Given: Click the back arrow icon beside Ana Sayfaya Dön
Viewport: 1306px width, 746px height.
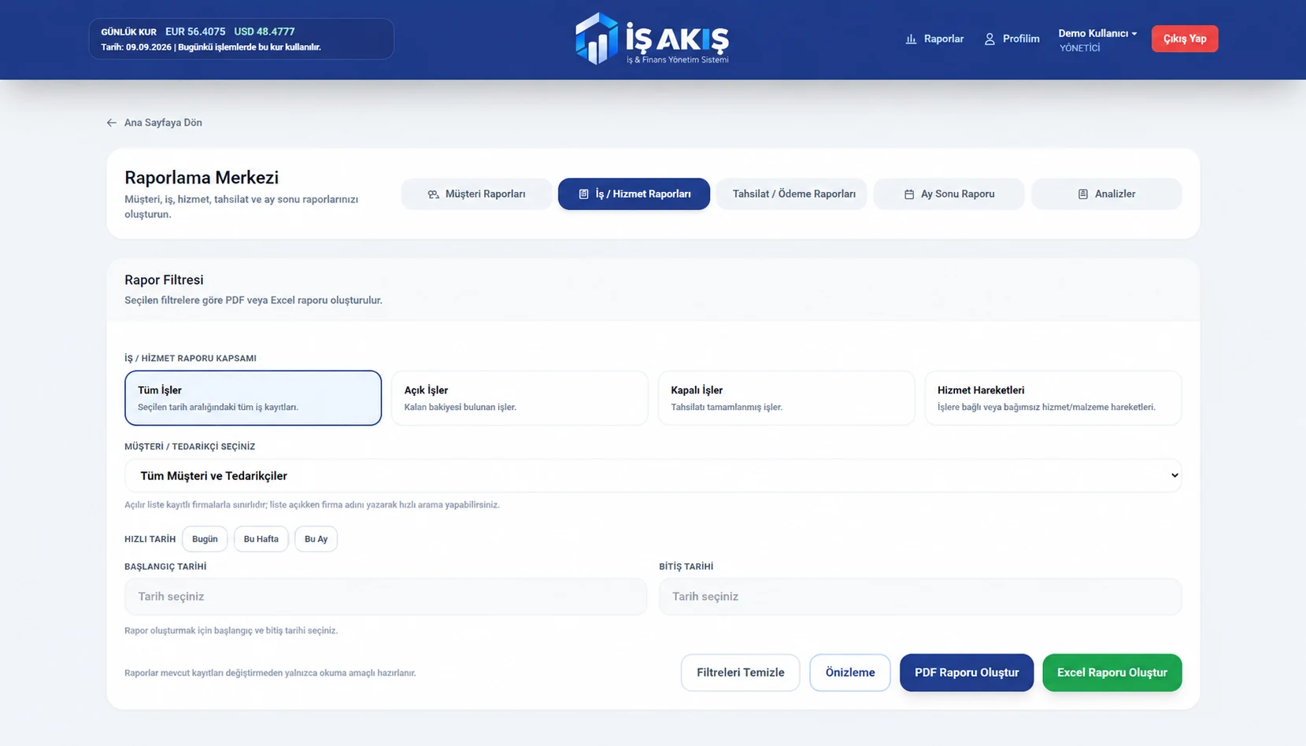Looking at the screenshot, I should pyautogui.click(x=112, y=123).
